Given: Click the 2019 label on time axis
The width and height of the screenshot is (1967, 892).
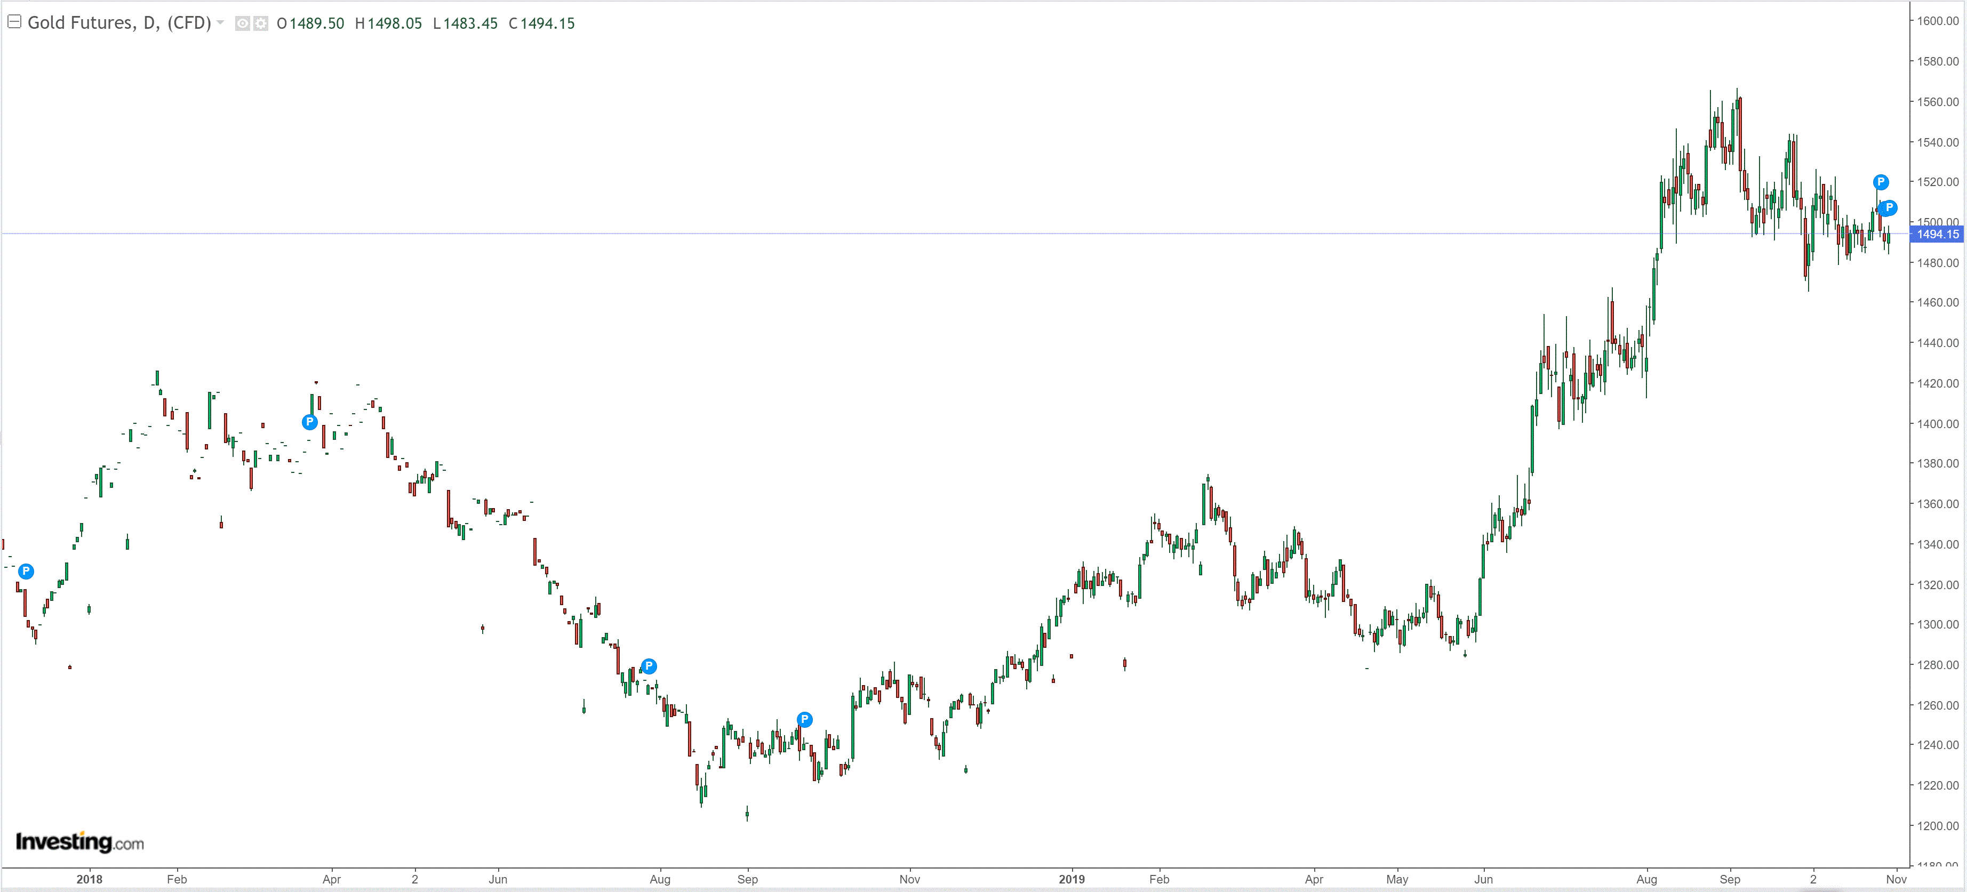Looking at the screenshot, I should click(1072, 879).
